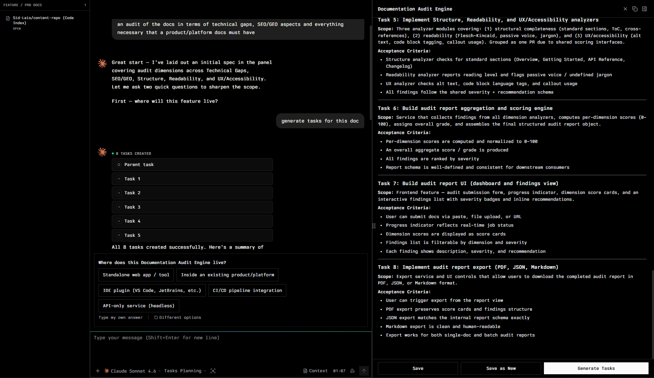Pick the CI/CD pipeline integration option

tap(247, 291)
